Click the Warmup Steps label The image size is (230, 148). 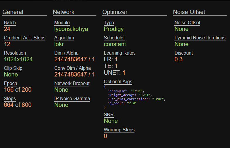[x=119, y=130]
